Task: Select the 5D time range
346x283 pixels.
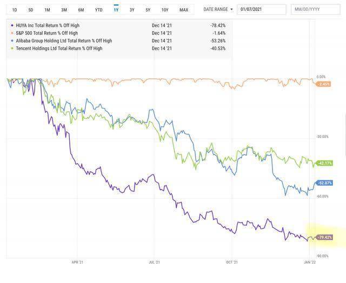Action: (31, 10)
